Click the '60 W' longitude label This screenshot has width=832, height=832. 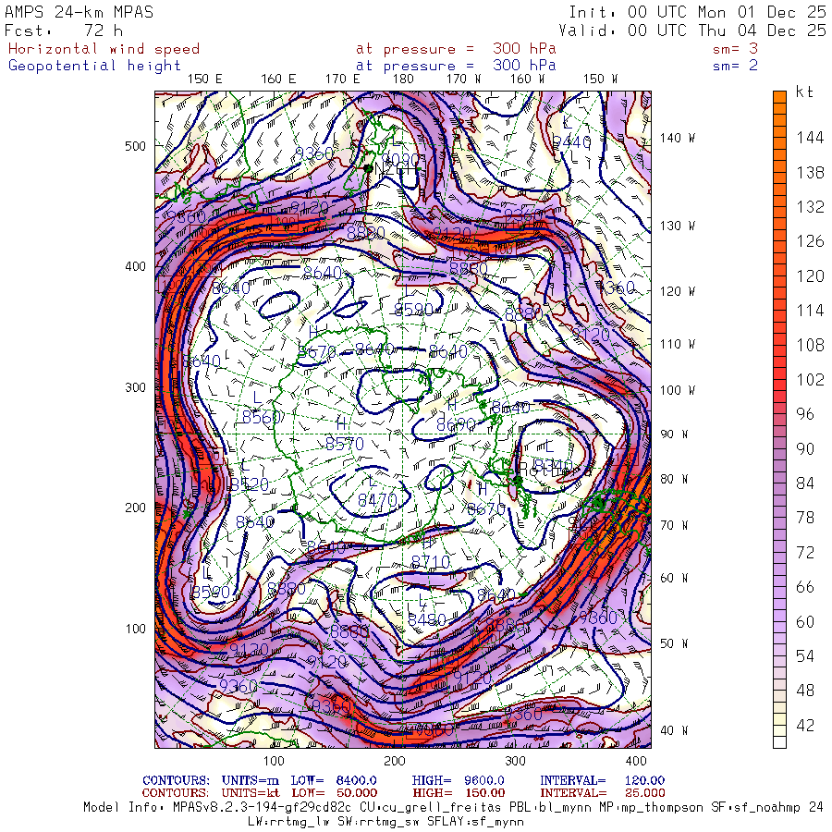(673, 578)
